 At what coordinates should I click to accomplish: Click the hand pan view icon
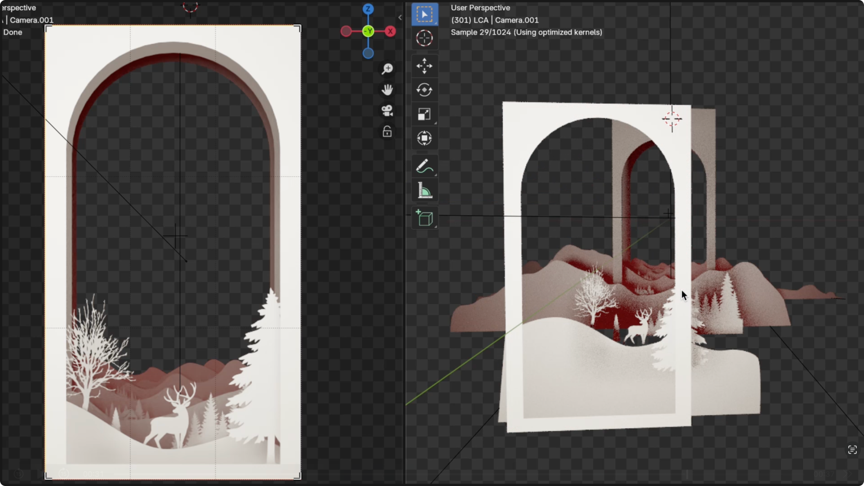(387, 89)
